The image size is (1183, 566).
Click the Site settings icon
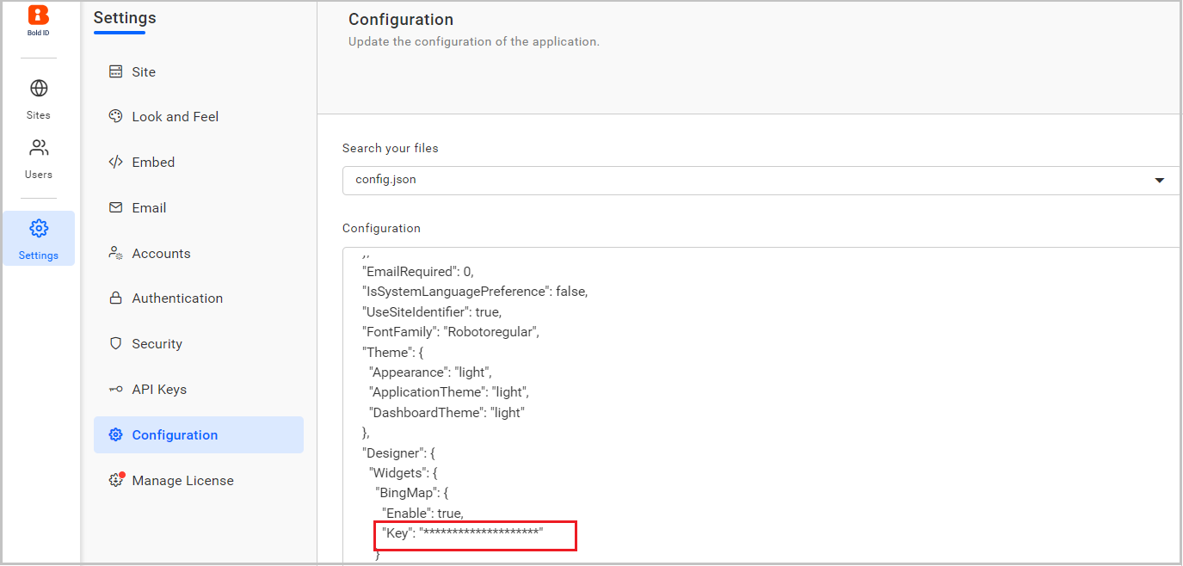115,71
